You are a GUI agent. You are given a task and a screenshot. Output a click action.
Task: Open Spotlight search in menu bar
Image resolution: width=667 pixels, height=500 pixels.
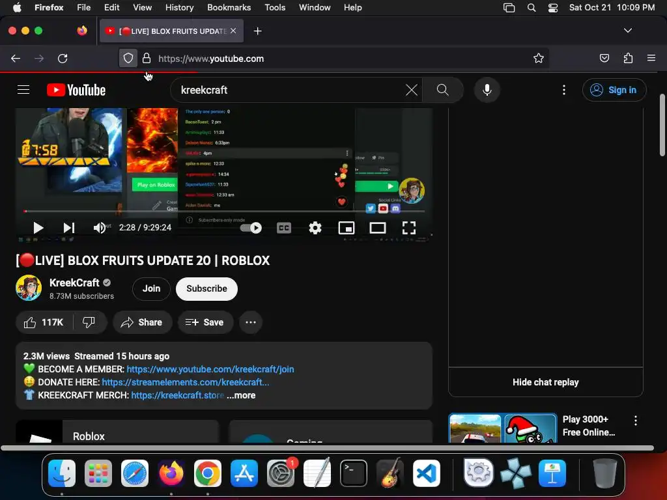pos(532,7)
